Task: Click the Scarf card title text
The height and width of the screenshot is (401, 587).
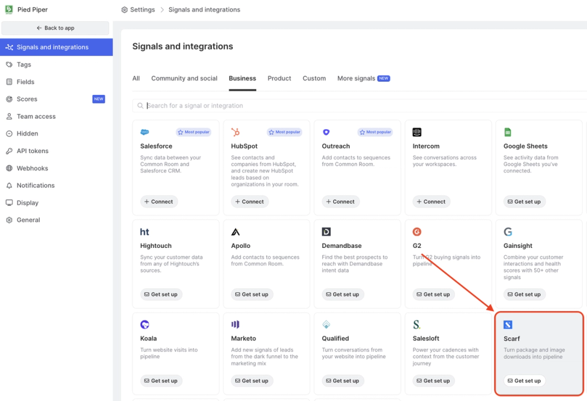Action: pos(511,339)
